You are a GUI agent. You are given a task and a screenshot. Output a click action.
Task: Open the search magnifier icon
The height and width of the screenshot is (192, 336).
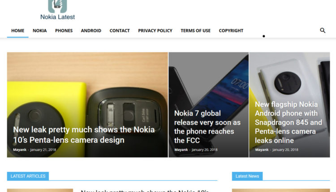[323, 30]
